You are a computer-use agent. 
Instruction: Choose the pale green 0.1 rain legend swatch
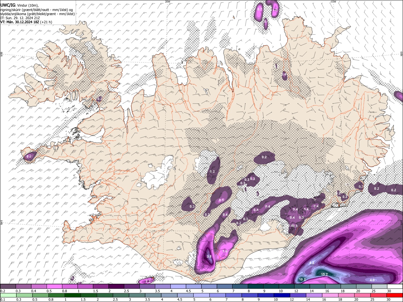point(8,295)
